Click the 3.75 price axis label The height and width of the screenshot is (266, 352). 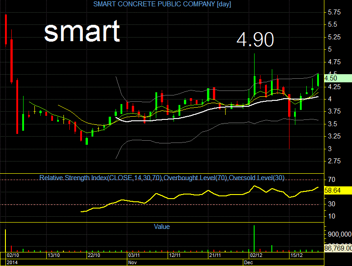point(334,111)
